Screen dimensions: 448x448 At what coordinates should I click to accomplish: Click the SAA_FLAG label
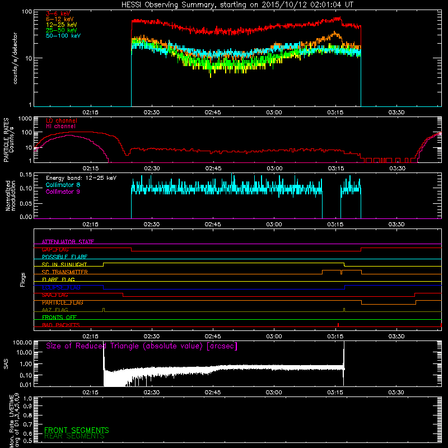(x=55, y=295)
